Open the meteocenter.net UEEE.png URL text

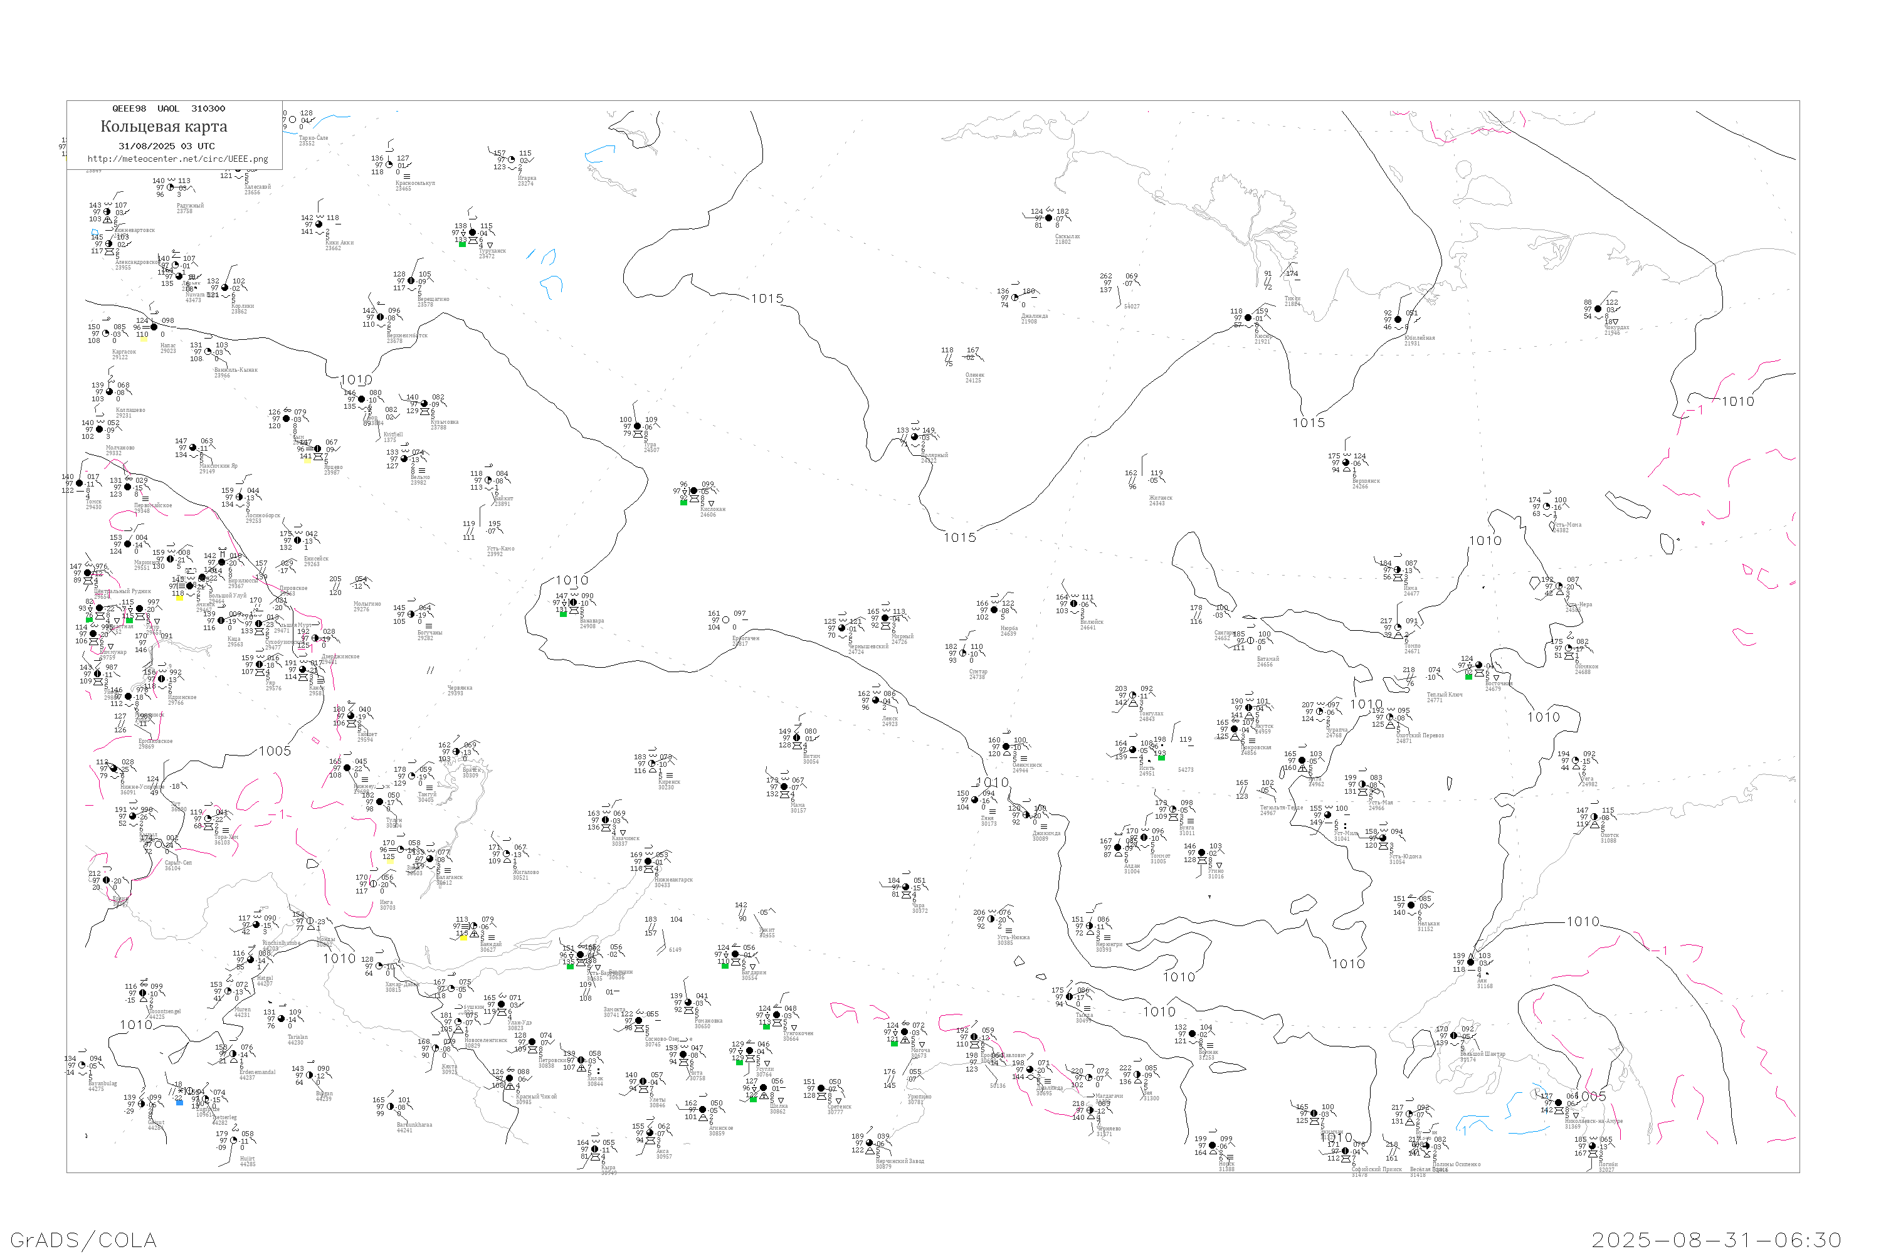177,159
